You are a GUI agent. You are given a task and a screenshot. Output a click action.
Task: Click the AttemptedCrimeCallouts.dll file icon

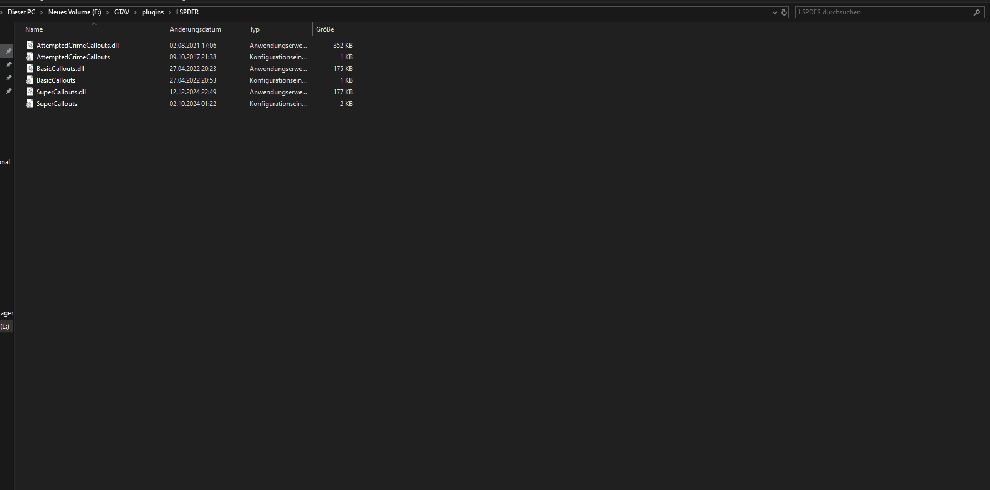pyautogui.click(x=30, y=45)
